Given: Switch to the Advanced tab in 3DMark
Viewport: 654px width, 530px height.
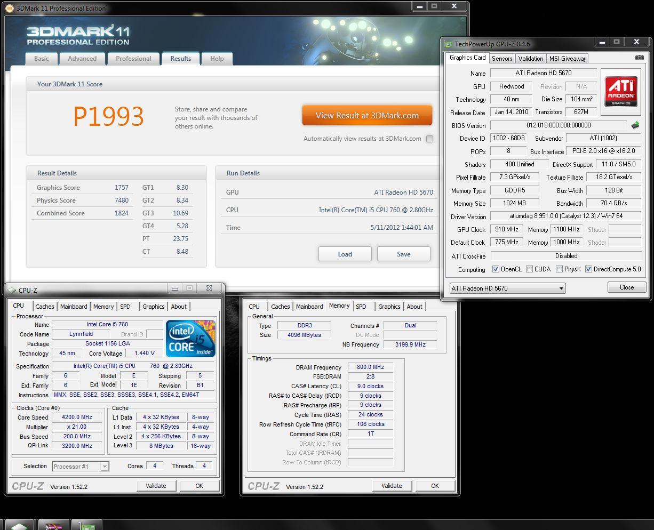Looking at the screenshot, I should 82,59.
